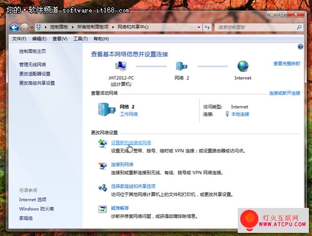Click the 网络 2 icon in network map
312x236 pixels.
coord(182,66)
